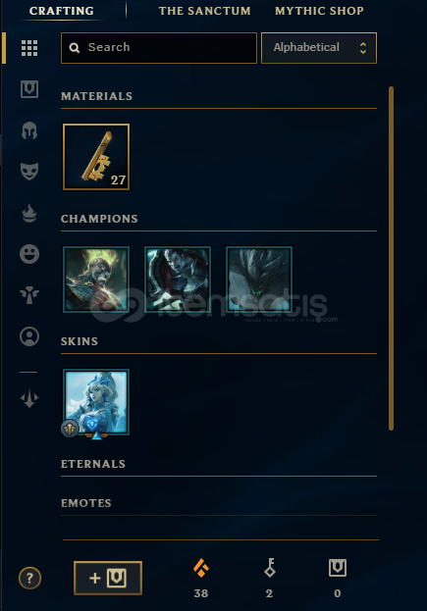Open the help question mark button
This screenshot has height=611, width=427.
click(29, 578)
